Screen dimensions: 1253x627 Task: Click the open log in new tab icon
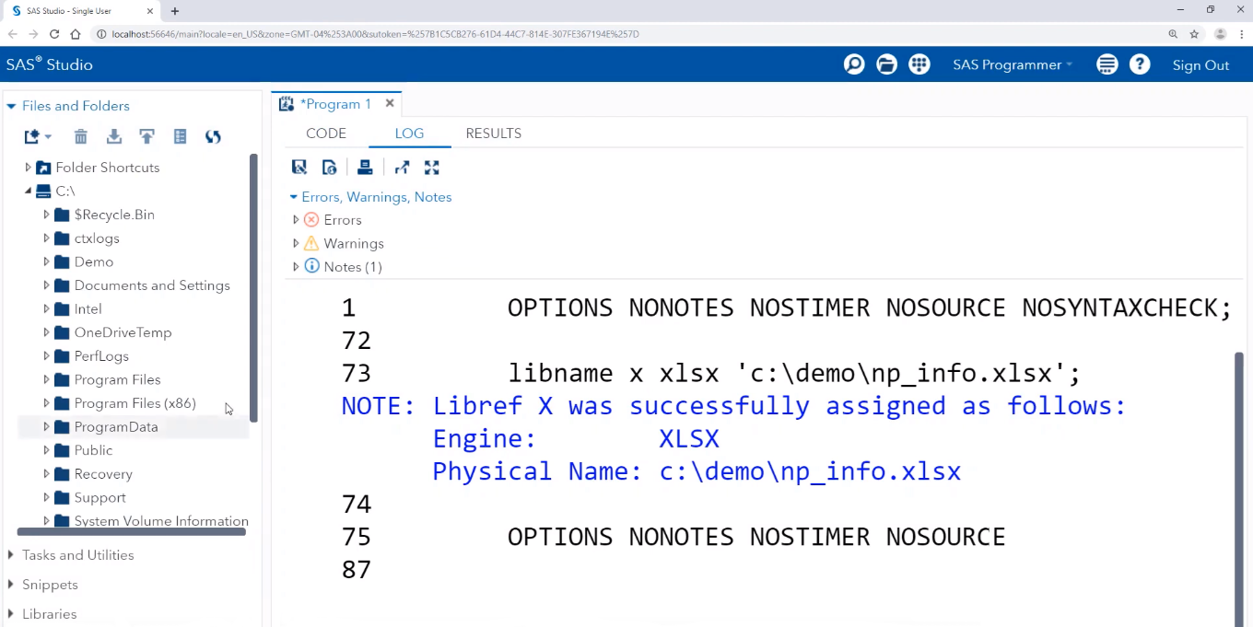[x=402, y=167]
